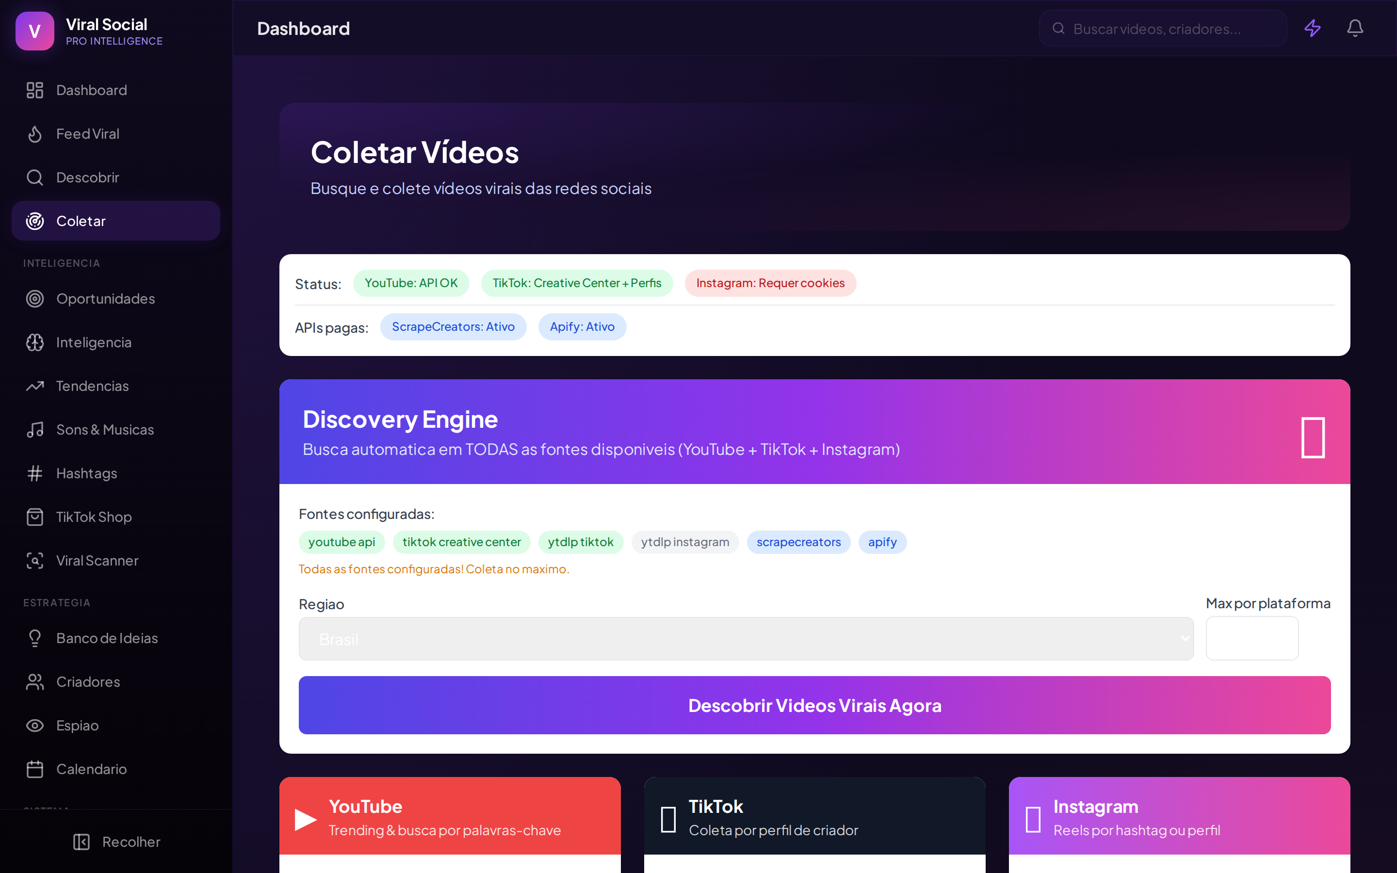1397x873 pixels.
Task: Click the Descobrir magnifier icon
Action: click(x=34, y=177)
